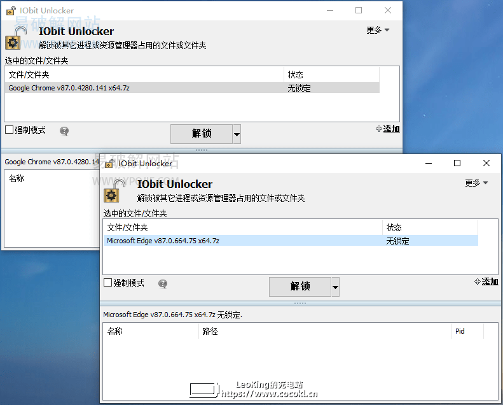Click 解锁 button in front window
This screenshot has height=405, width=503.
[x=300, y=287]
